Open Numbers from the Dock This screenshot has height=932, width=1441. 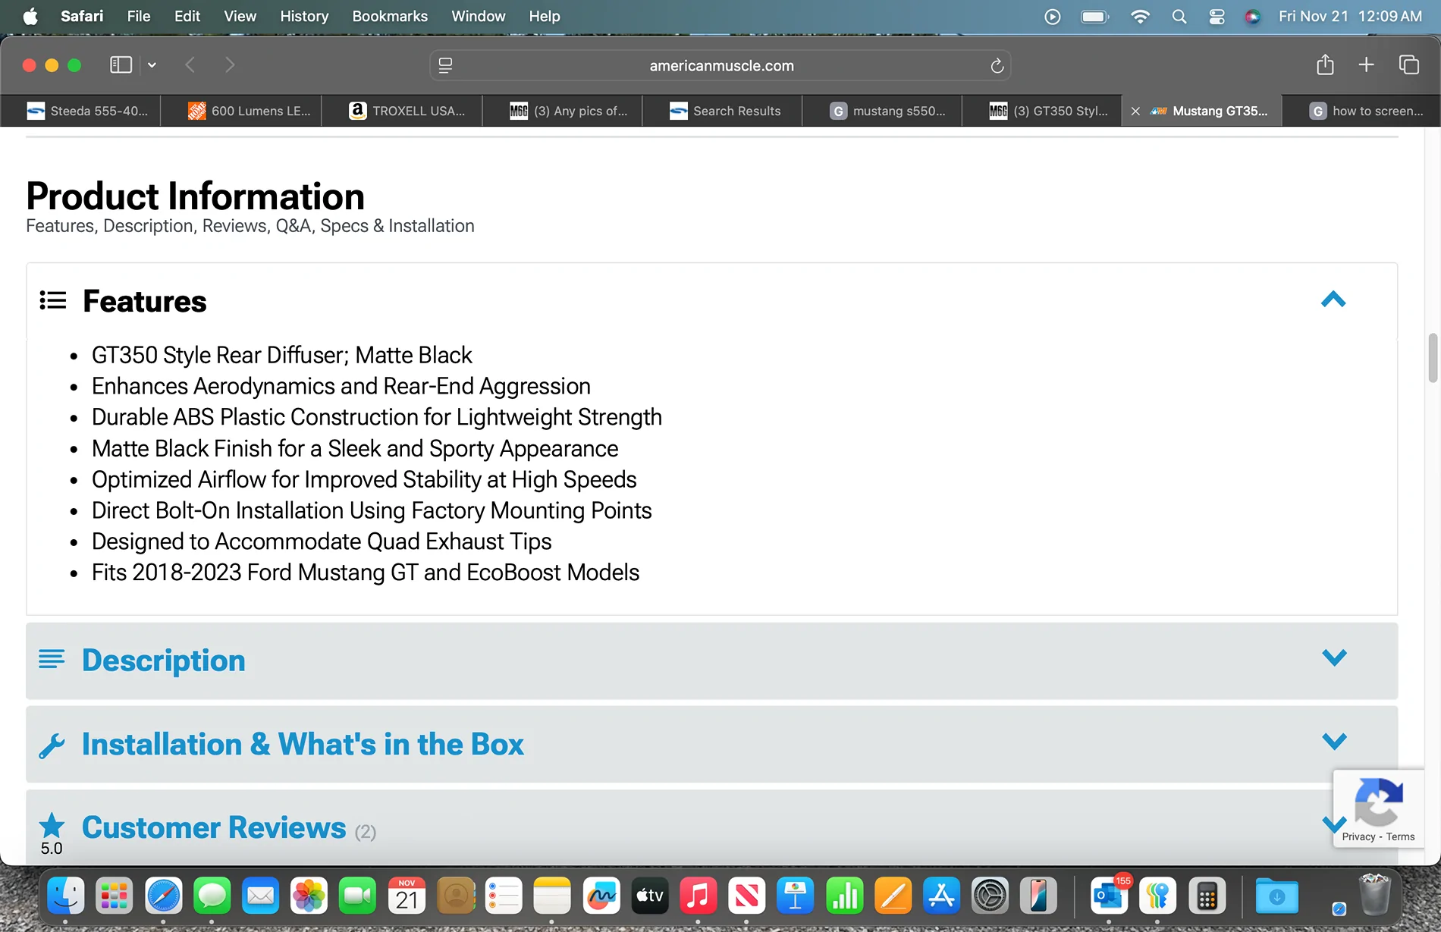point(844,896)
